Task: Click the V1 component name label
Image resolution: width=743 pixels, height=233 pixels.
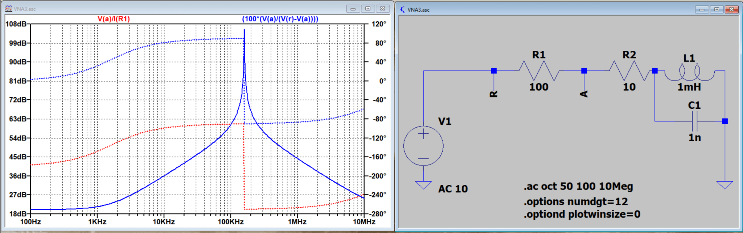Action: 445,121
